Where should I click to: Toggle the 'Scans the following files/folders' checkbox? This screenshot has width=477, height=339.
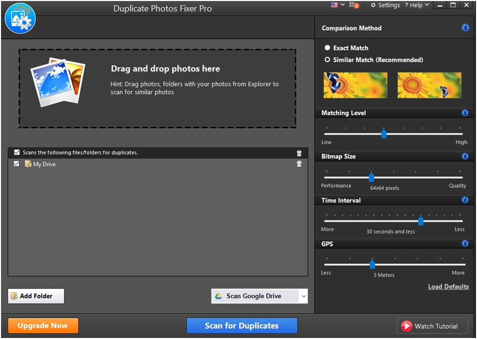click(x=17, y=152)
